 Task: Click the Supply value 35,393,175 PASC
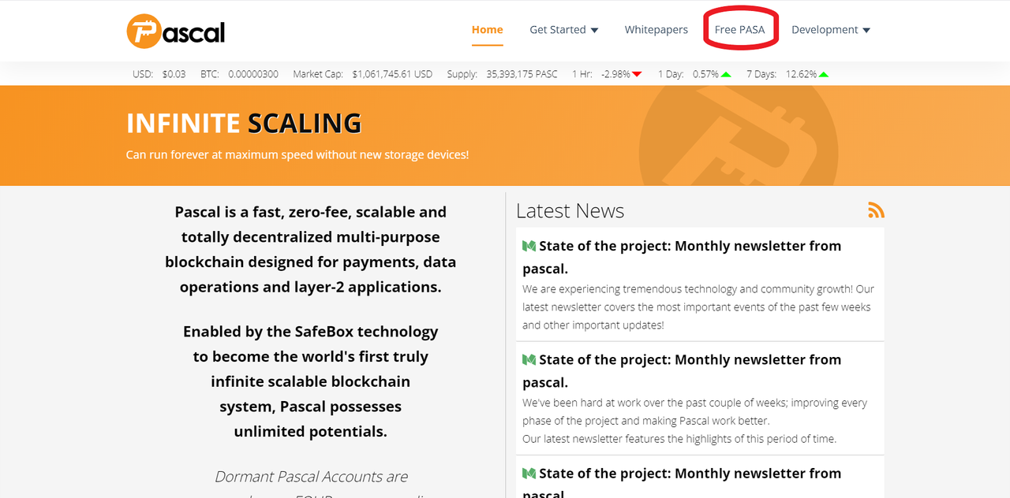522,74
